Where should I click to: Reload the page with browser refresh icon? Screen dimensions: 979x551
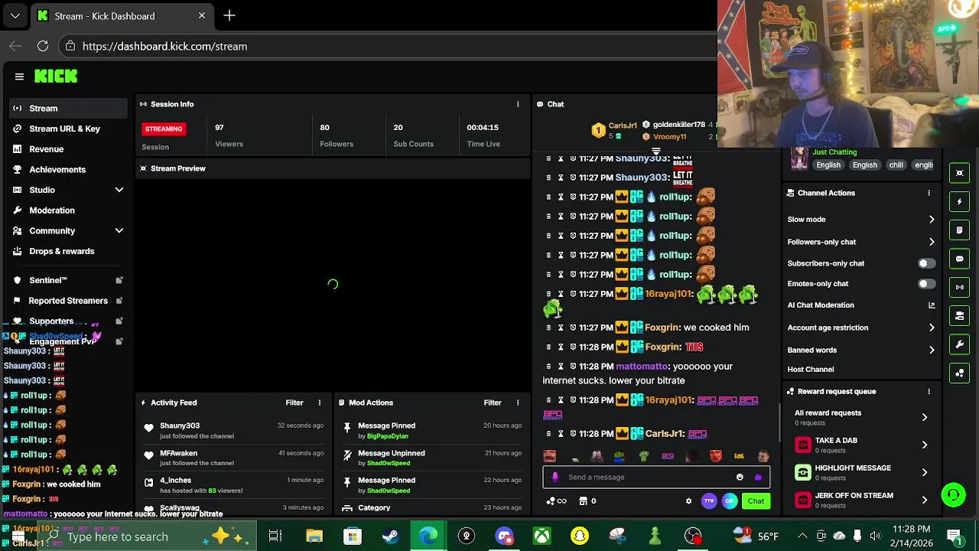43,46
